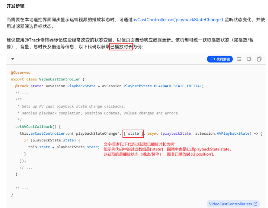Click the red-boxed 已播放时长 text

[x=121, y=47]
